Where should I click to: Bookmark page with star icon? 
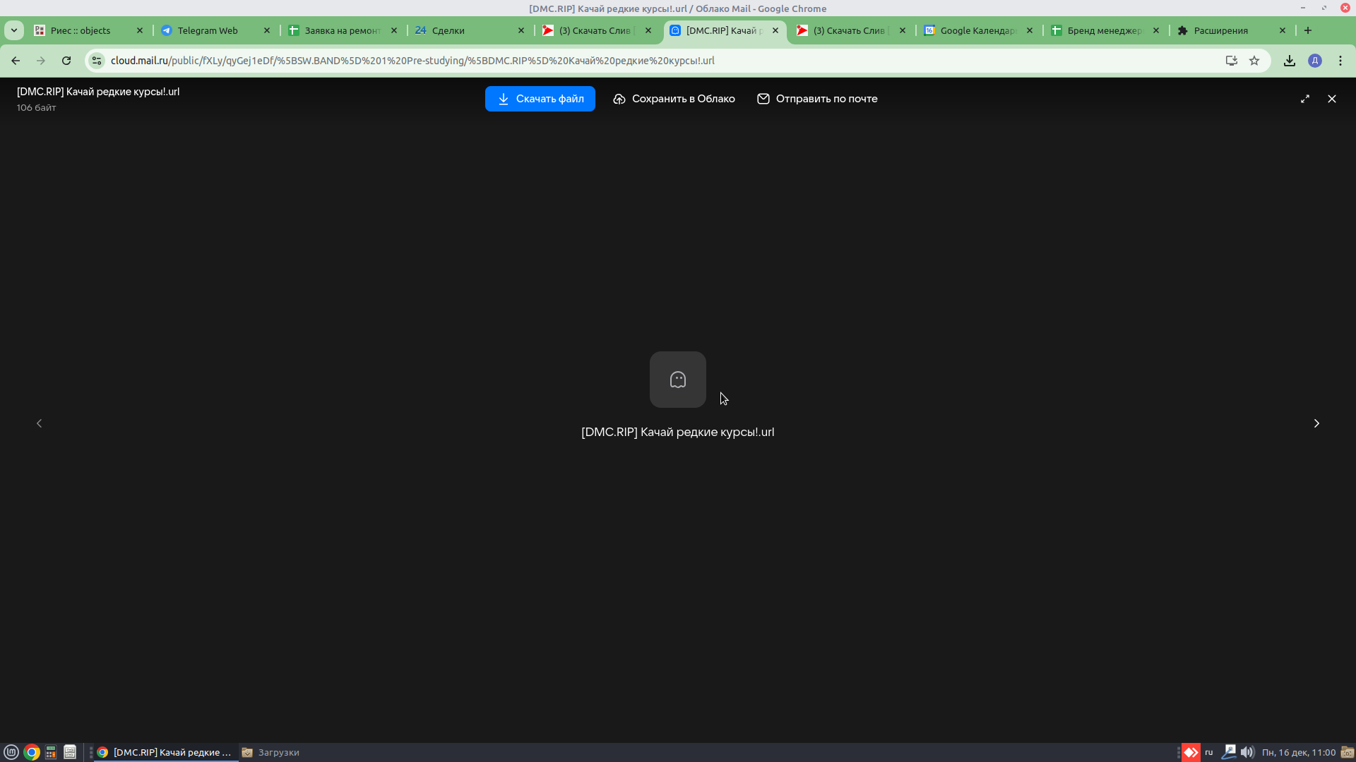[1254, 61]
